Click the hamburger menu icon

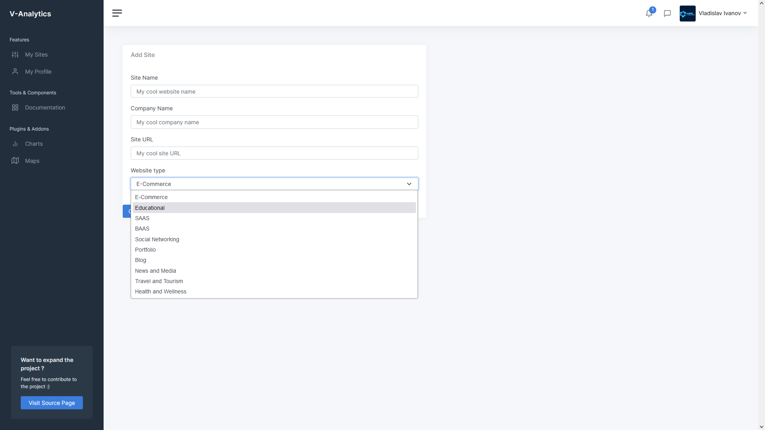(117, 13)
